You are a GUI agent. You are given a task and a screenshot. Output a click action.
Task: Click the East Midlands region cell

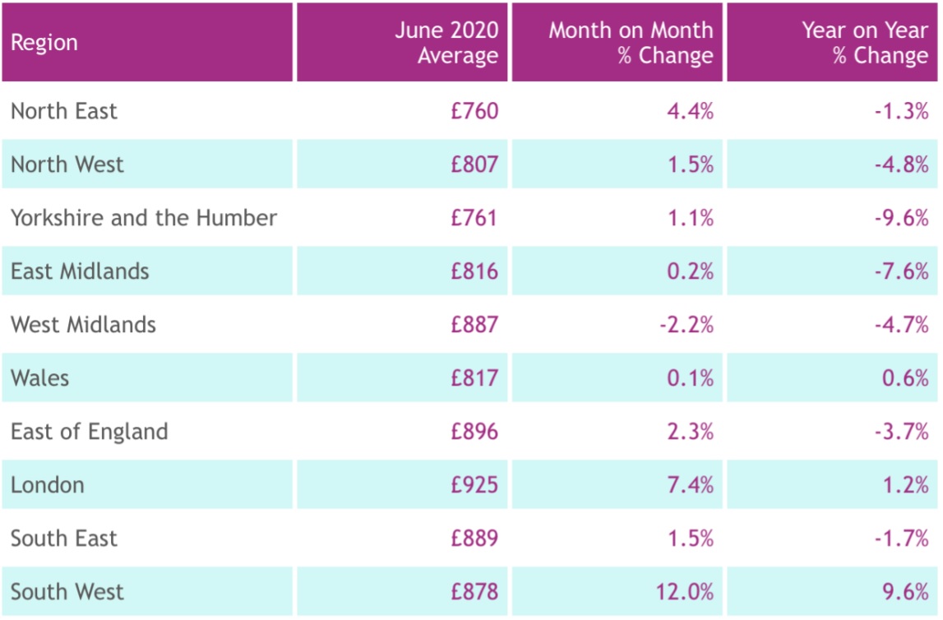coord(80,271)
